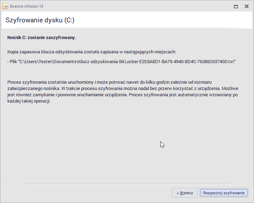Close the disk encryption wizard window
Image resolution: width=254 pixels, height=203 pixels.
247,6
